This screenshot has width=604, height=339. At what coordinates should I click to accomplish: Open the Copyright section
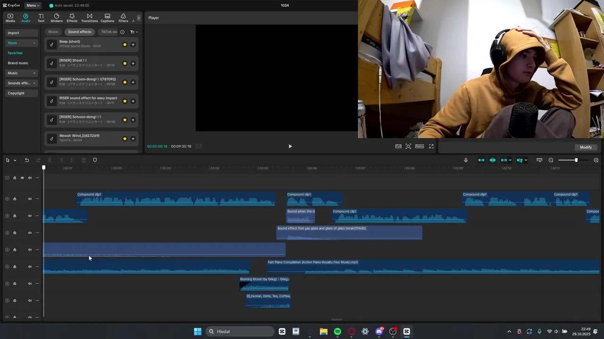pyautogui.click(x=22, y=93)
